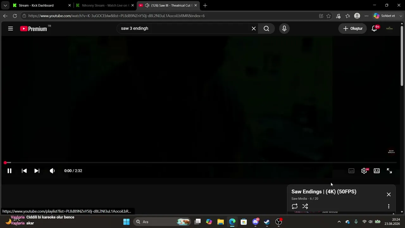Close the Saw Endings playlist panel

tap(389, 194)
